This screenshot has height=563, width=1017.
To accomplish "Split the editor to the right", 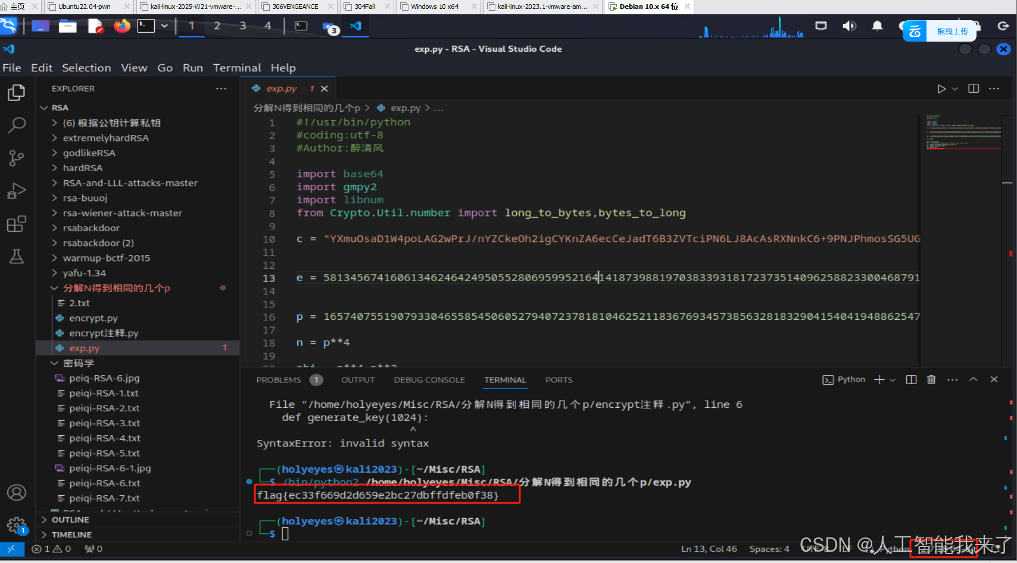I will [974, 89].
